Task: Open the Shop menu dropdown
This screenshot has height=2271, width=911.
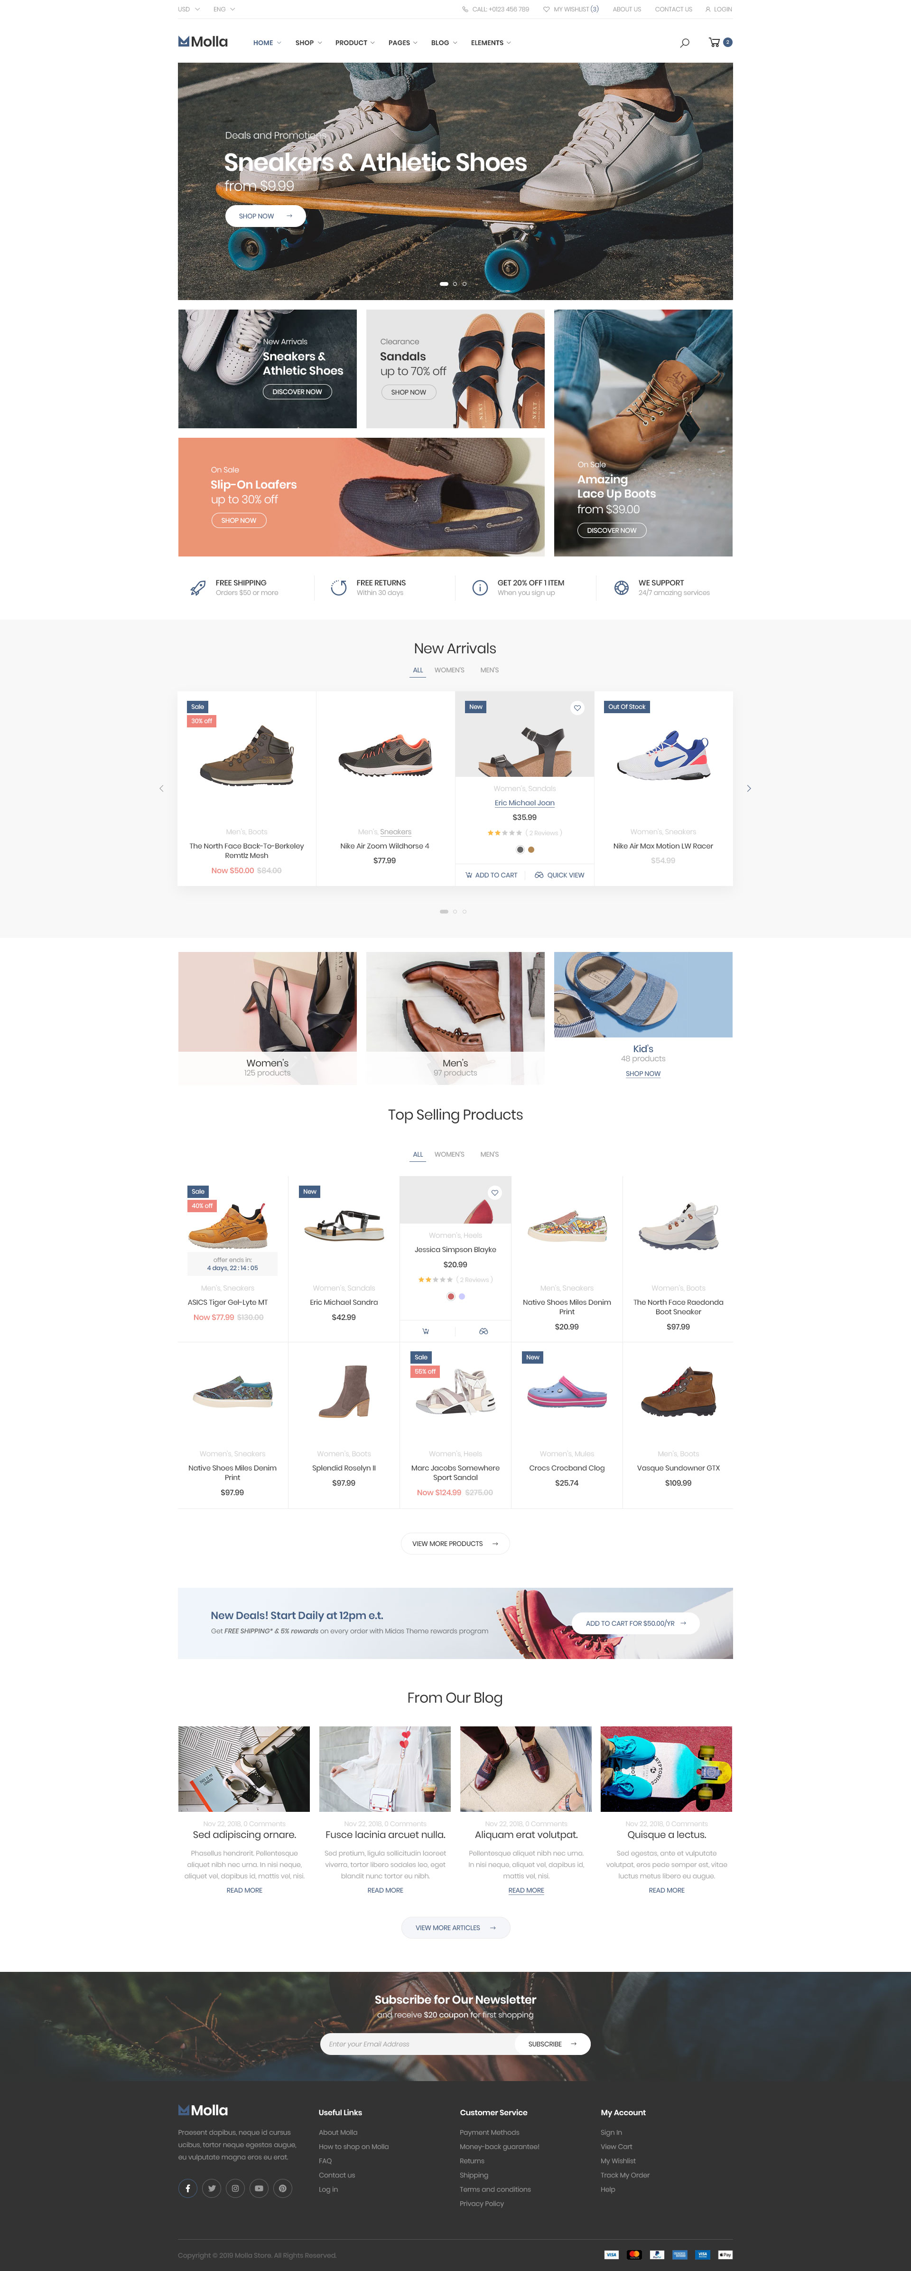Action: point(308,42)
